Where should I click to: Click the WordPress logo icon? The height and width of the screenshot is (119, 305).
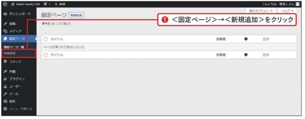[5, 4]
